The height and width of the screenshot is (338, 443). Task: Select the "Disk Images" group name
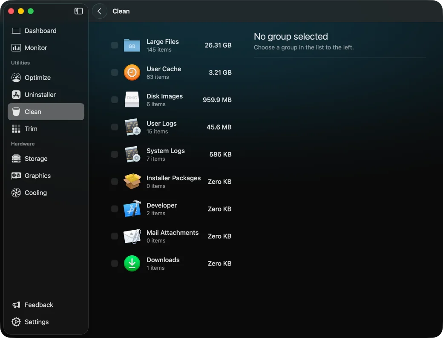coord(165,96)
